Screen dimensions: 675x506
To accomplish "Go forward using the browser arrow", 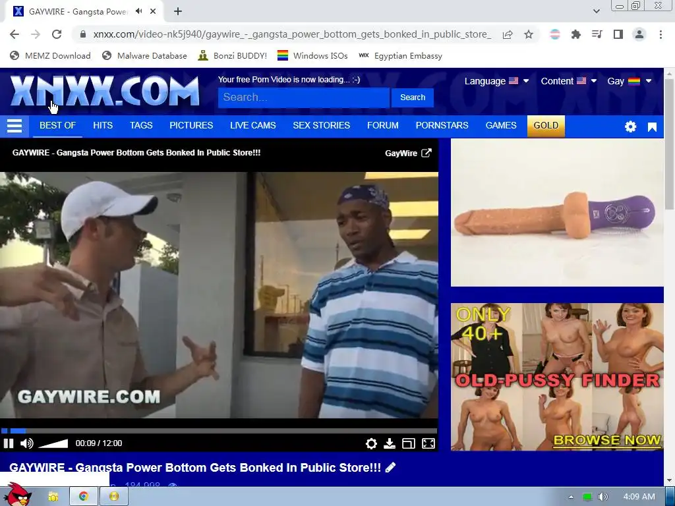I will click(36, 34).
